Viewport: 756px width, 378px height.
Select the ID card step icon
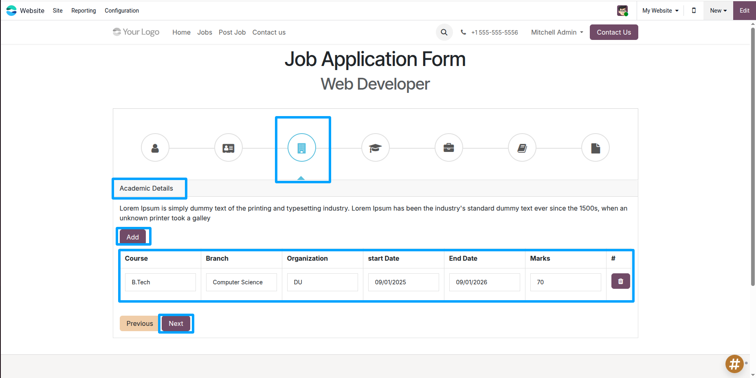coord(229,148)
